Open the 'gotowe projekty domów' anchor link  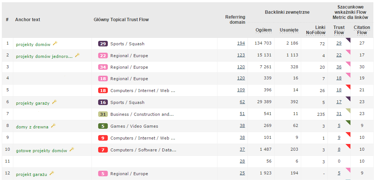[x=41, y=151]
